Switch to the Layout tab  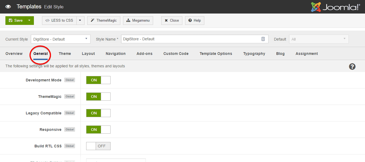click(x=88, y=54)
